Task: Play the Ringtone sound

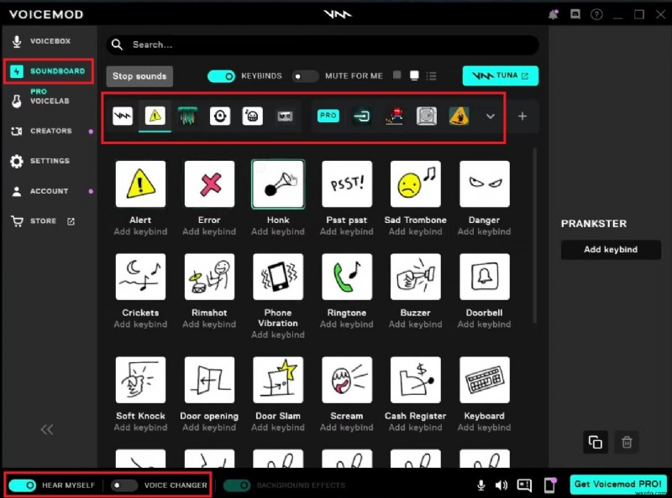Action: [347, 277]
